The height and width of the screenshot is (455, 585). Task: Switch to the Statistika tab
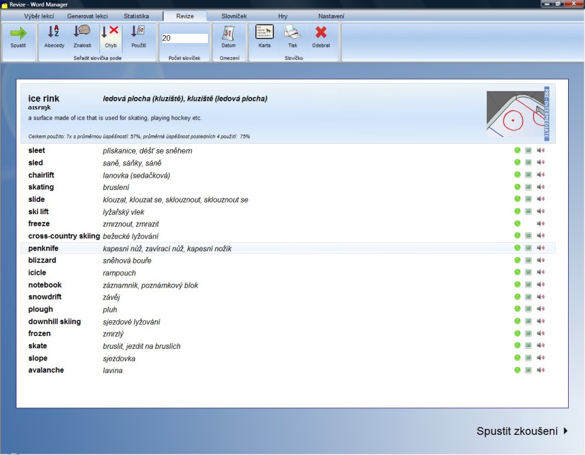pos(136,16)
